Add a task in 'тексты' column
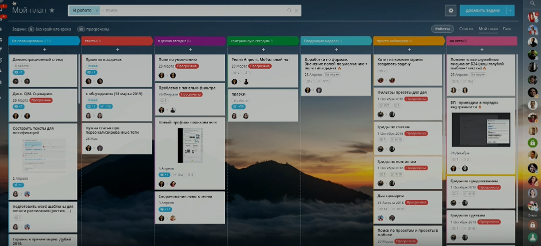Screen dimensions: 541x246 coord(117,50)
